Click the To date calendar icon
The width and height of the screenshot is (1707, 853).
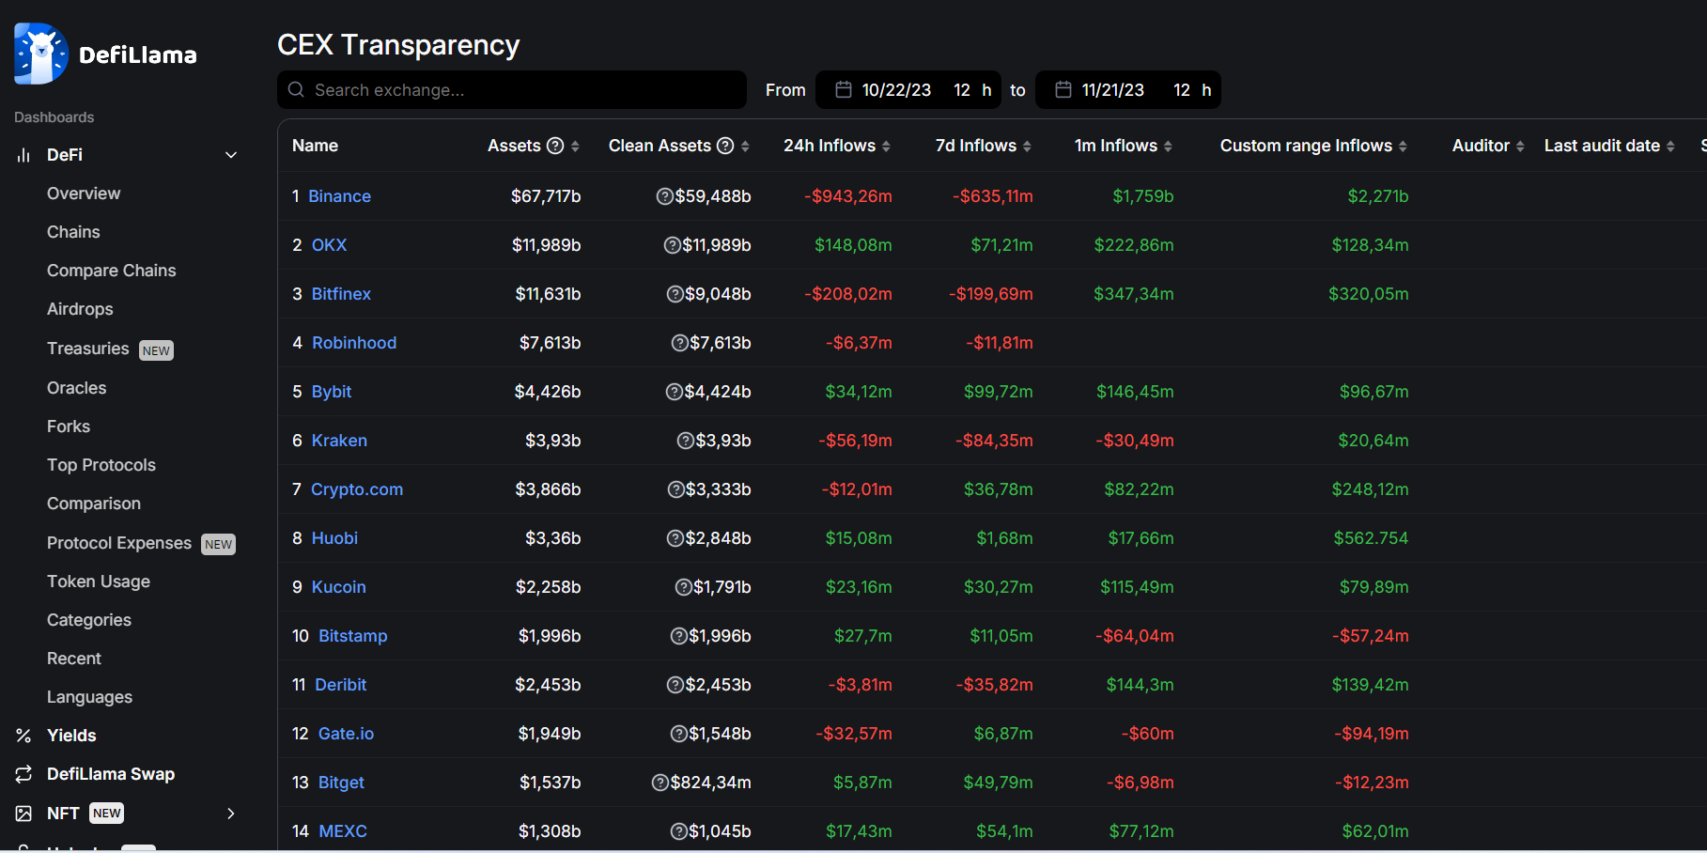click(1063, 89)
